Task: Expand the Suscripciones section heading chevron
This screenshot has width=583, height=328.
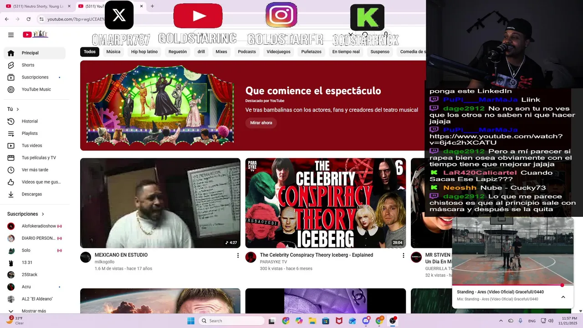Action: (x=43, y=214)
